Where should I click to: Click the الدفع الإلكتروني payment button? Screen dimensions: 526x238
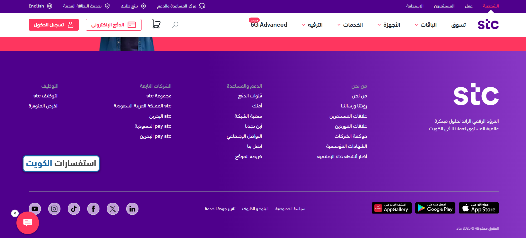coord(114,25)
